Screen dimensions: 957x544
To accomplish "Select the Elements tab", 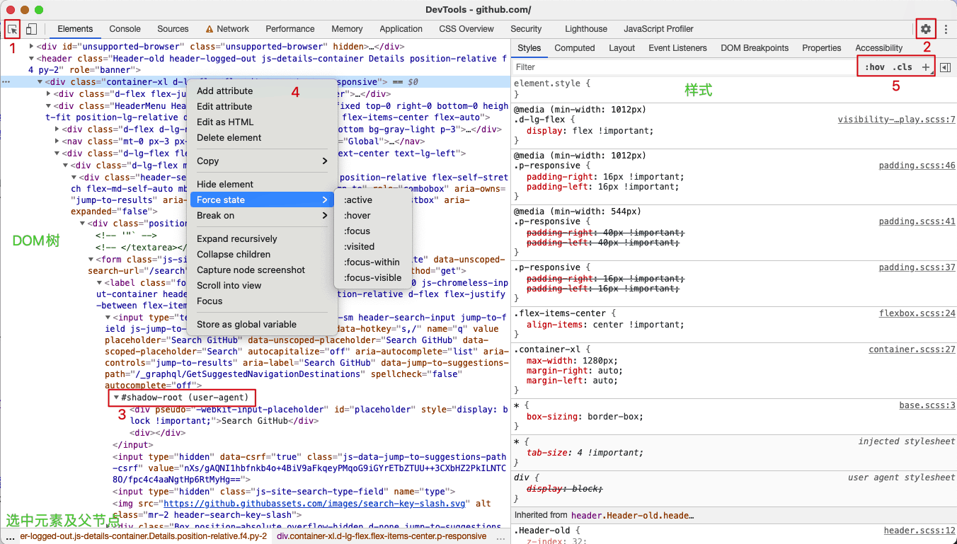I will coord(75,29).
